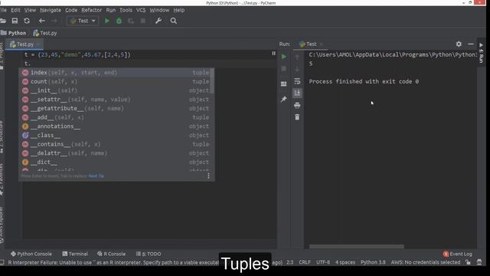
Task: Open the Test run configuration dropdown
Action: pos(83,21)
